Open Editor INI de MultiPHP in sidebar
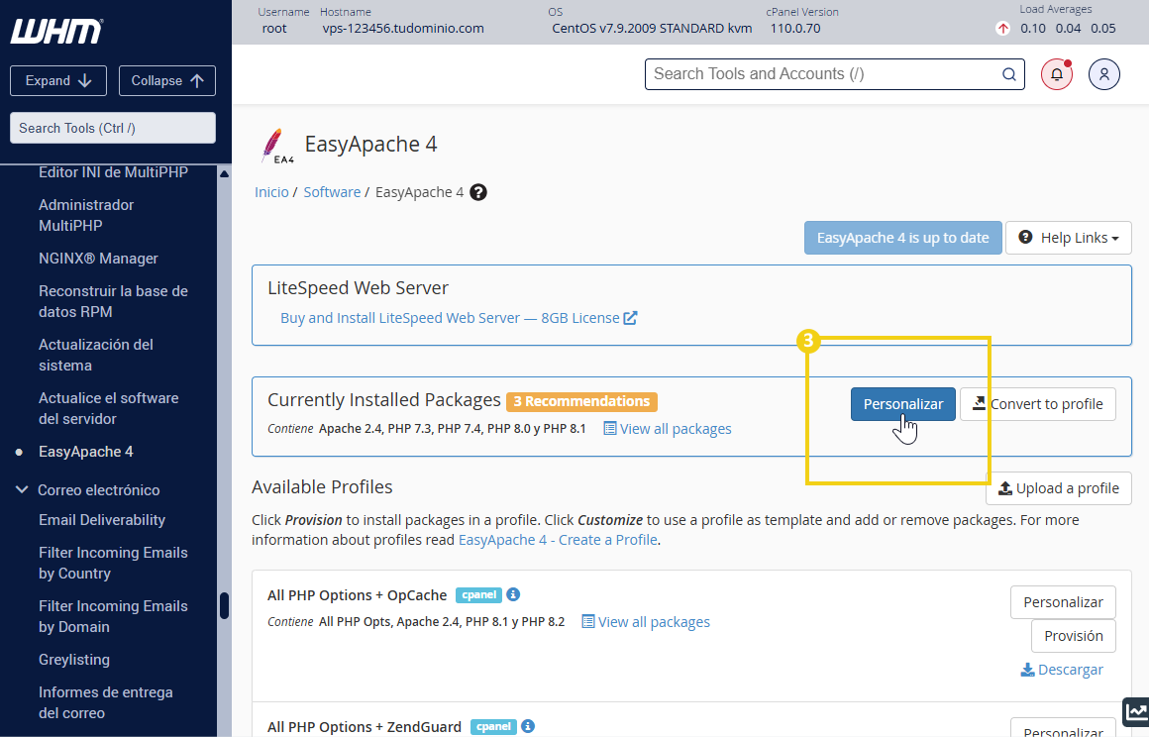1149x737 pixels. point(114,172)
